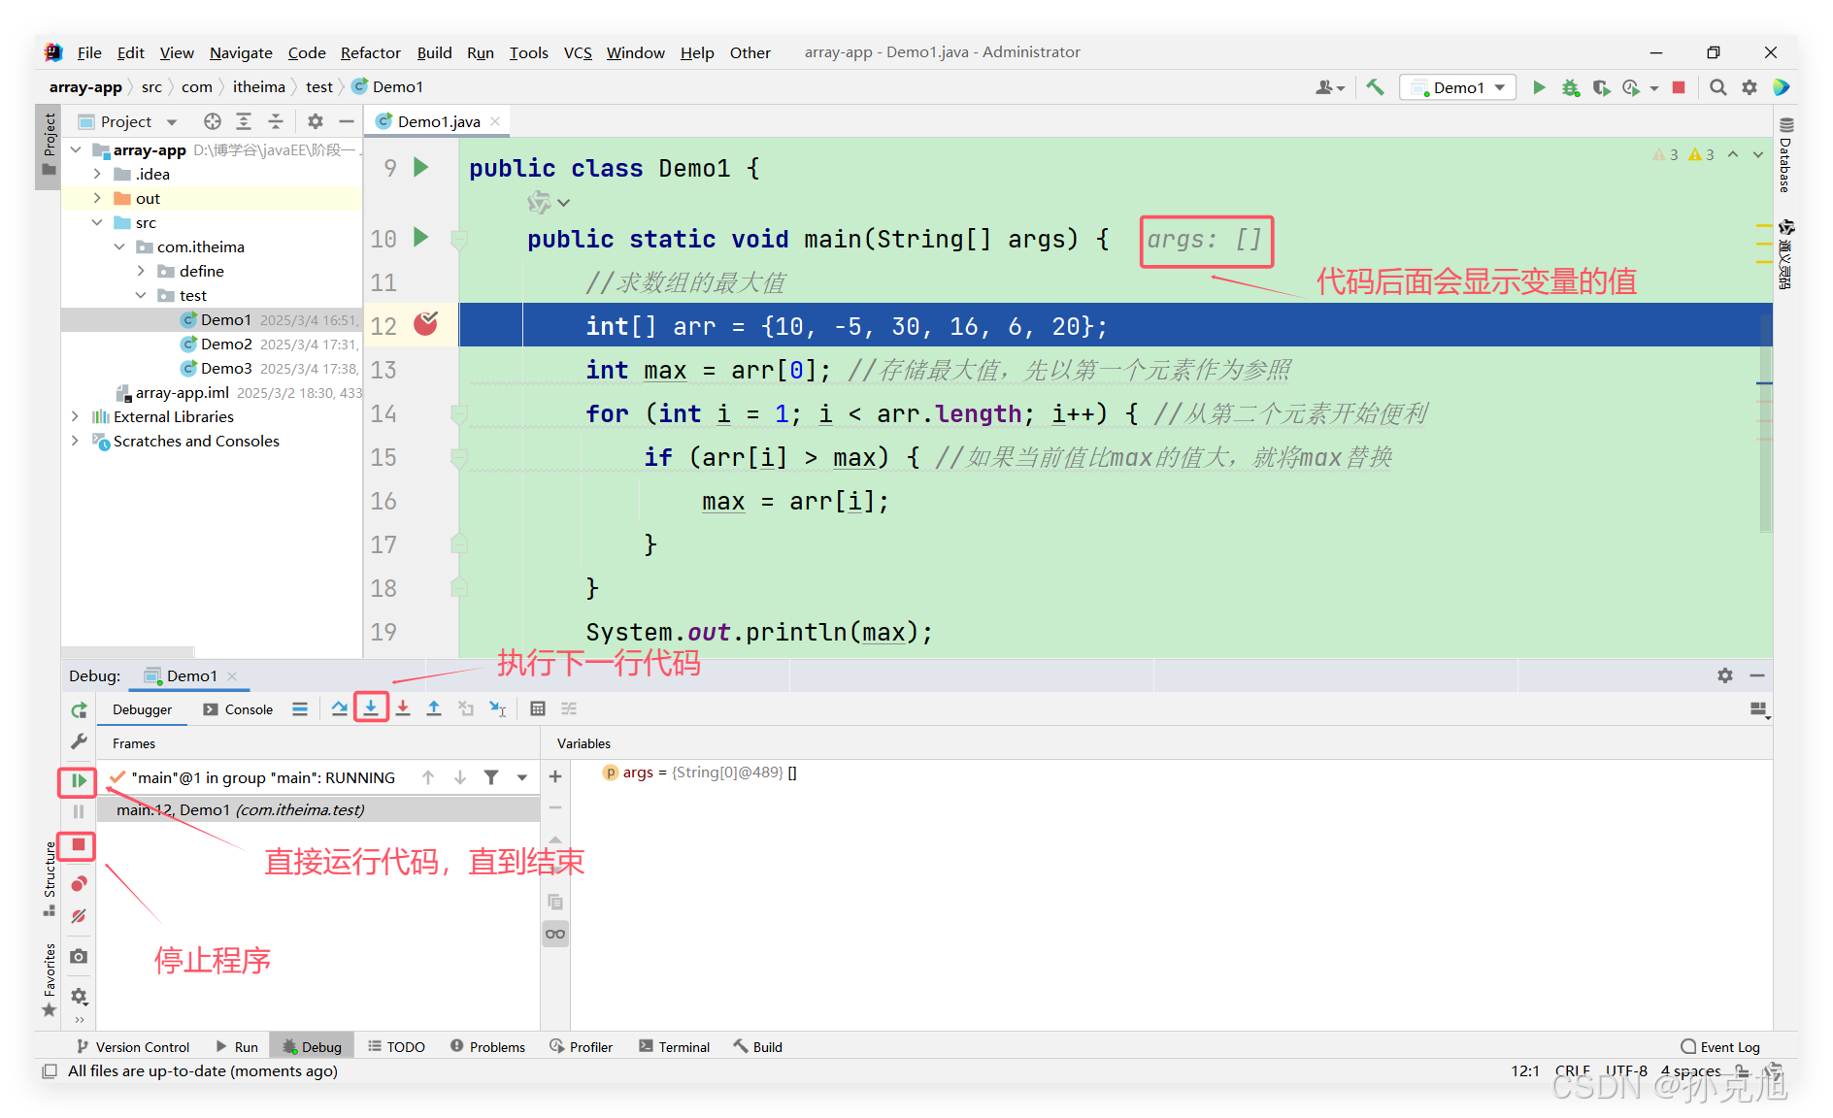Image resolution: width=1833 pixels, height=1118 pixels.
Task: Expand the .idea folder
Action: [97, 174]
